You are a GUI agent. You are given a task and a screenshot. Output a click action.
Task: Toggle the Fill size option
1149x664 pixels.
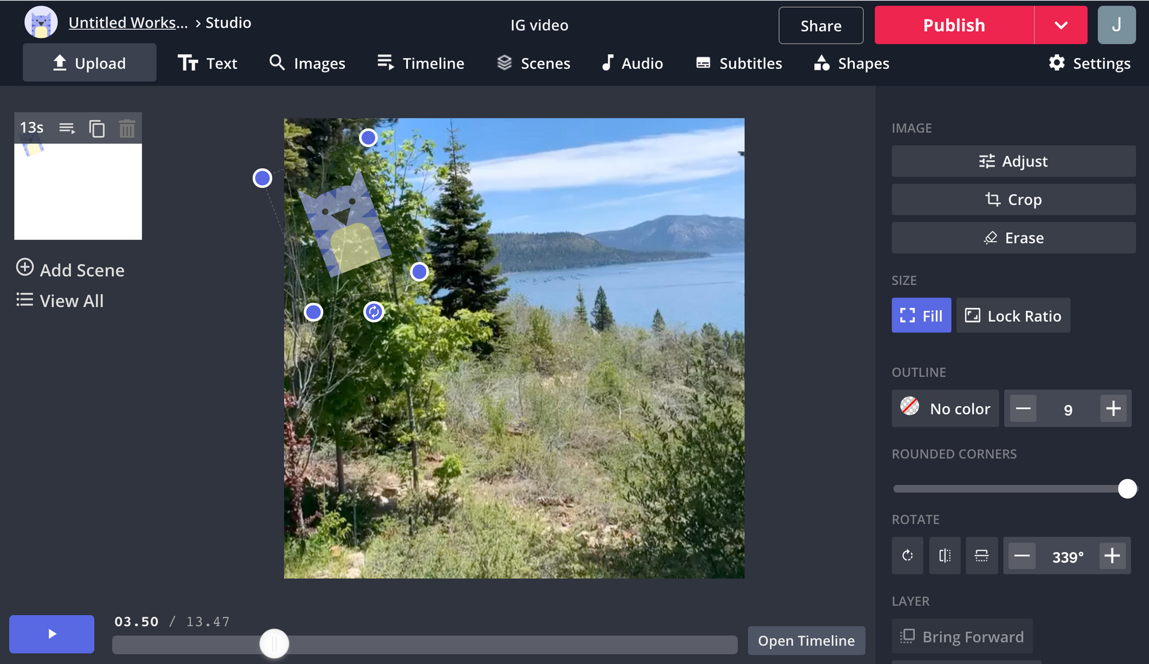coord(921,315)
